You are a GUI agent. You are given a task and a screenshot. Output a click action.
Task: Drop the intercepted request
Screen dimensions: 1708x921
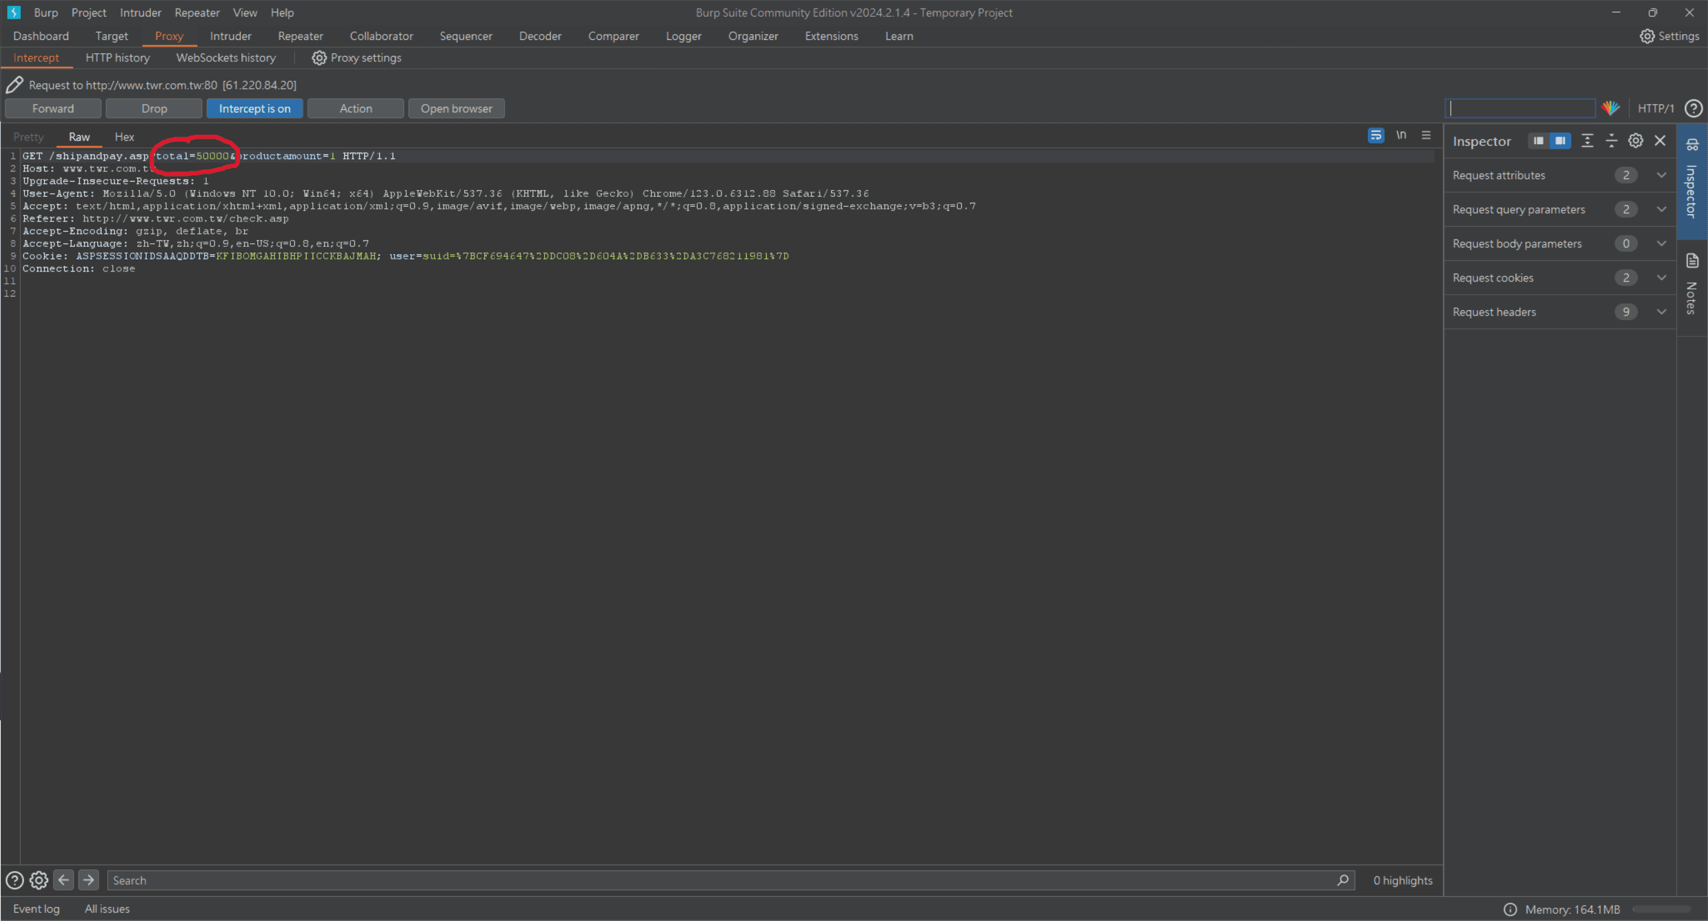coord(154,108)
